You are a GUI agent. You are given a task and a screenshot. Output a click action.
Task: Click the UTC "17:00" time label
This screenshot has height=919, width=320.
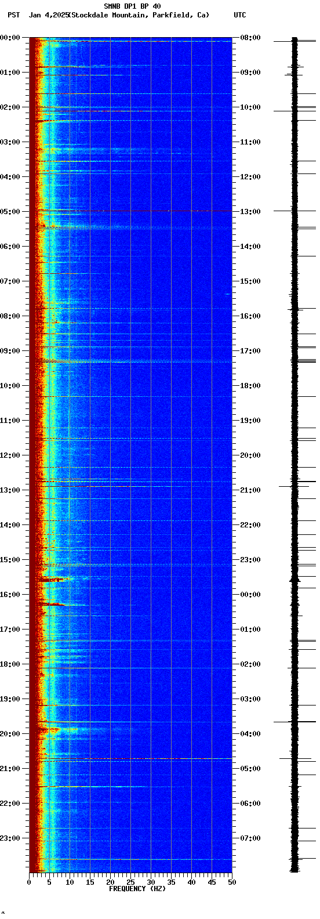[x=250, y=351]
